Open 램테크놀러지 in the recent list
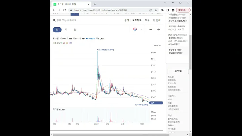The image size is (242, 136). (174, 122)
